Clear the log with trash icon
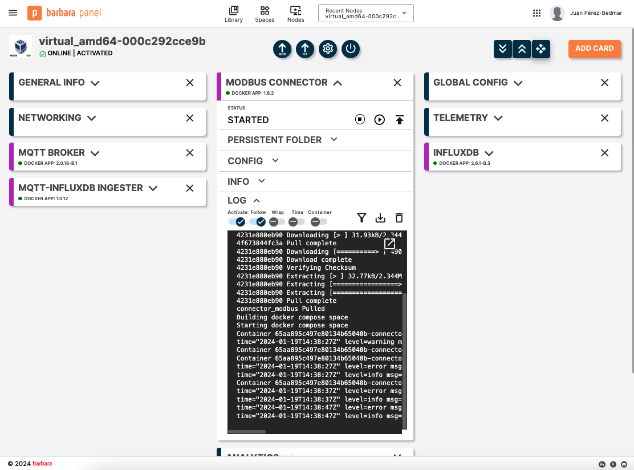The height and width of the screenshot is (470, 634). tap(399, 217)
